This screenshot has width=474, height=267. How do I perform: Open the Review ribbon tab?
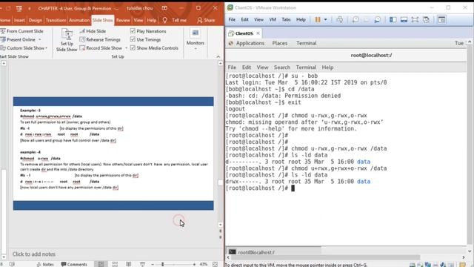[x=123, y=20]
